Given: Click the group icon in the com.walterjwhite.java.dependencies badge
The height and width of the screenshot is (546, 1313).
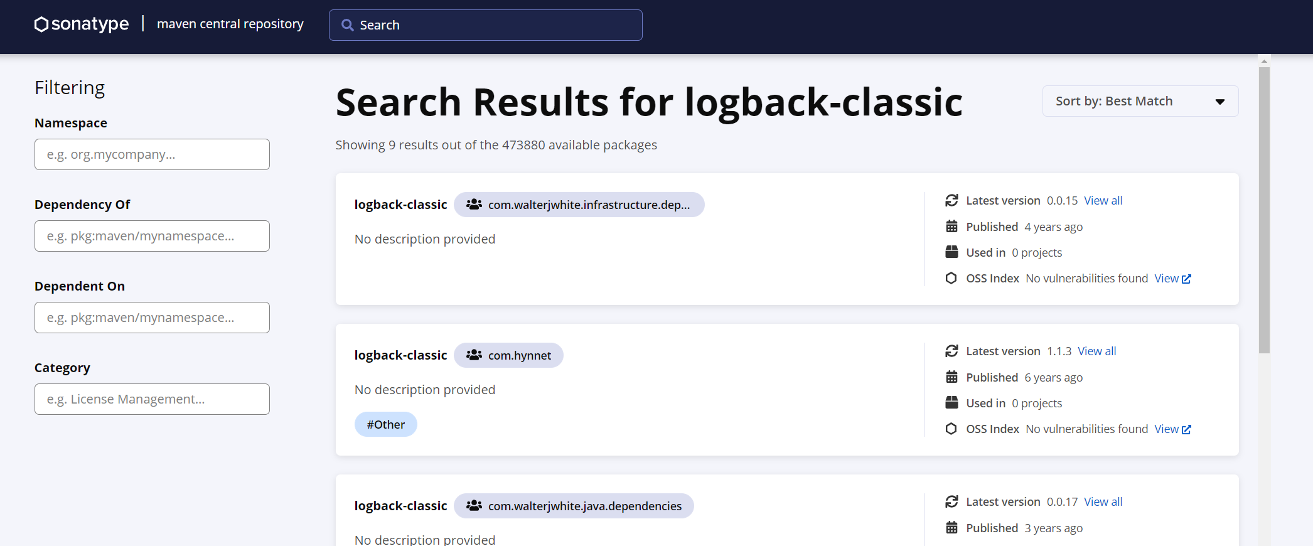Looking at the screenshot, I should point(474,506).
